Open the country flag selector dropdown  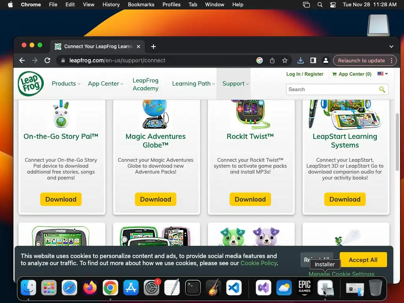point(383,74)
